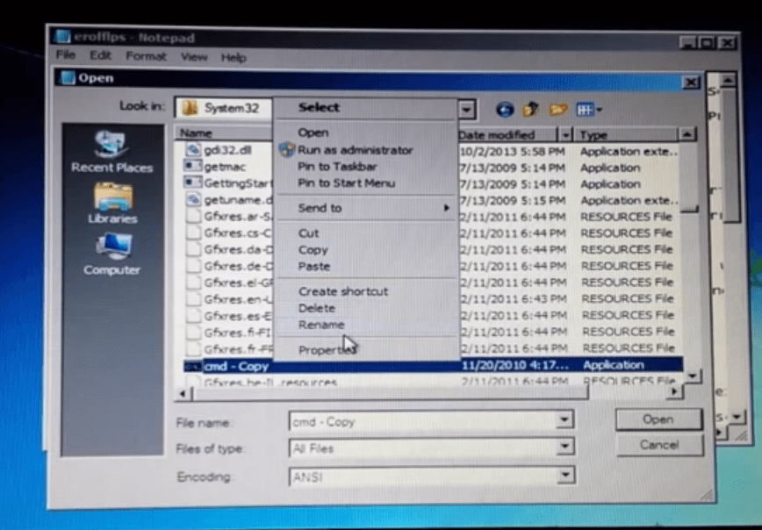Open Computer in the sidebar
This screenshot has height=530, width=762.
tap(111, 254)
